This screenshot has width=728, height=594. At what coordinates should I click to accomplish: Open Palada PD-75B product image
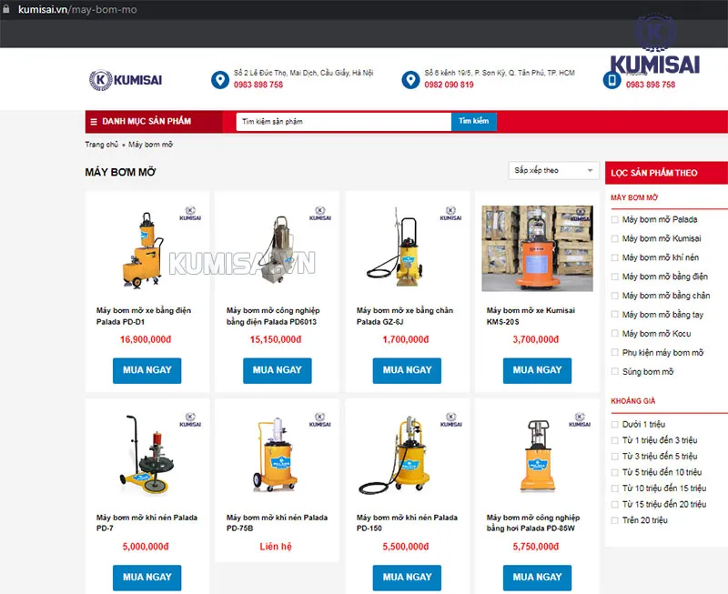click(278, 455)
